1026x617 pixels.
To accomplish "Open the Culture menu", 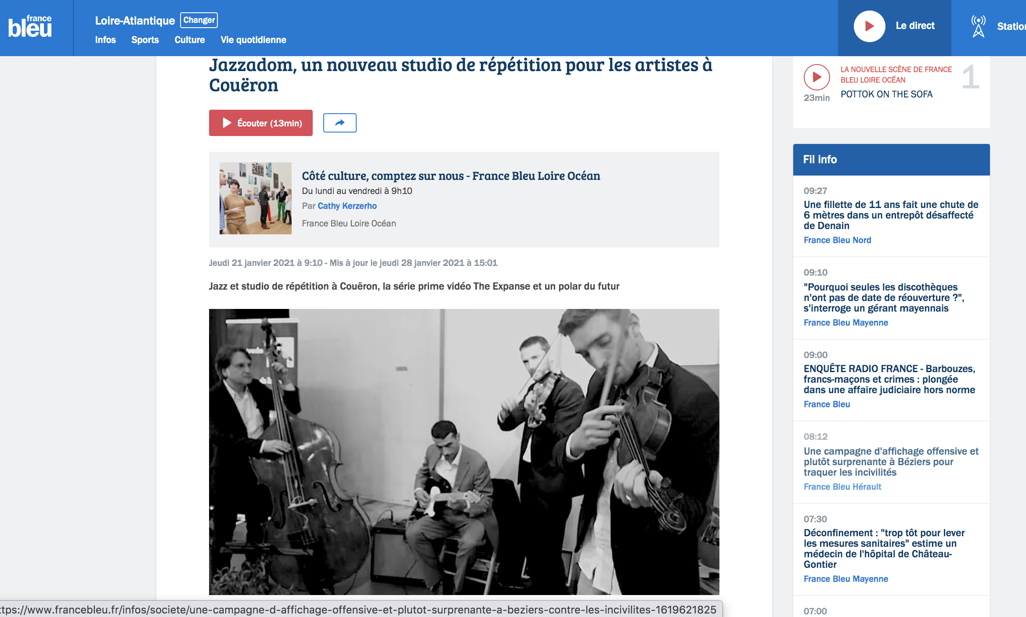I will pyautogui.click(x=190, y=40).
